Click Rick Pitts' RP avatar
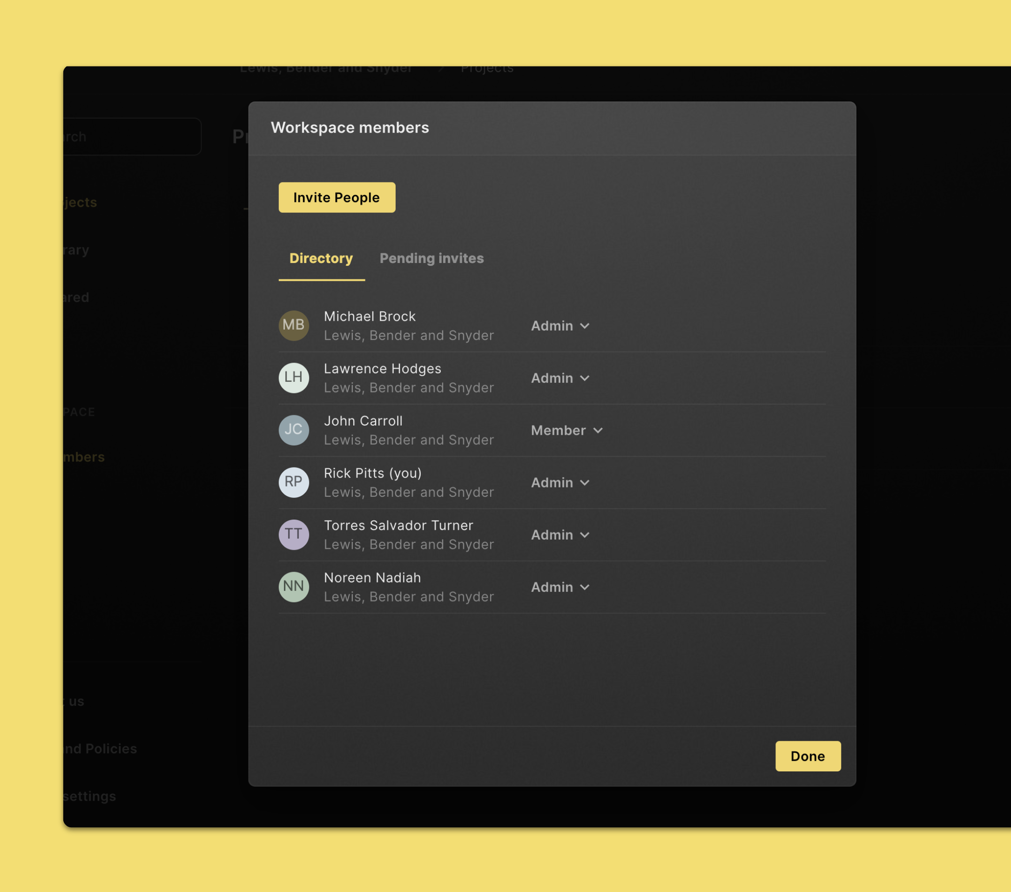The height and width of the screenshot is (892, 1011). (x=294, y=482)
